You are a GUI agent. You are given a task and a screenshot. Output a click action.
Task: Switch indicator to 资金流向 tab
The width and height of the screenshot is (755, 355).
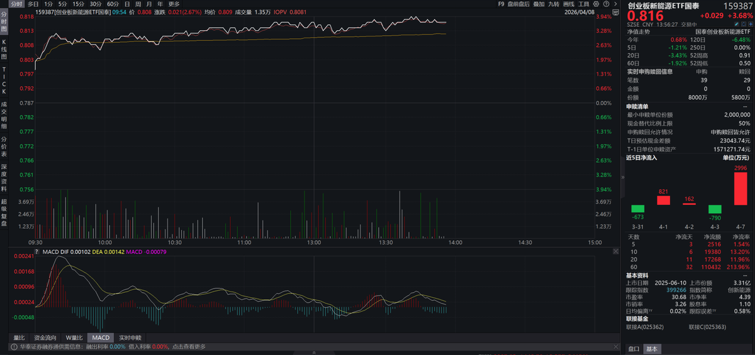point(45,338)
